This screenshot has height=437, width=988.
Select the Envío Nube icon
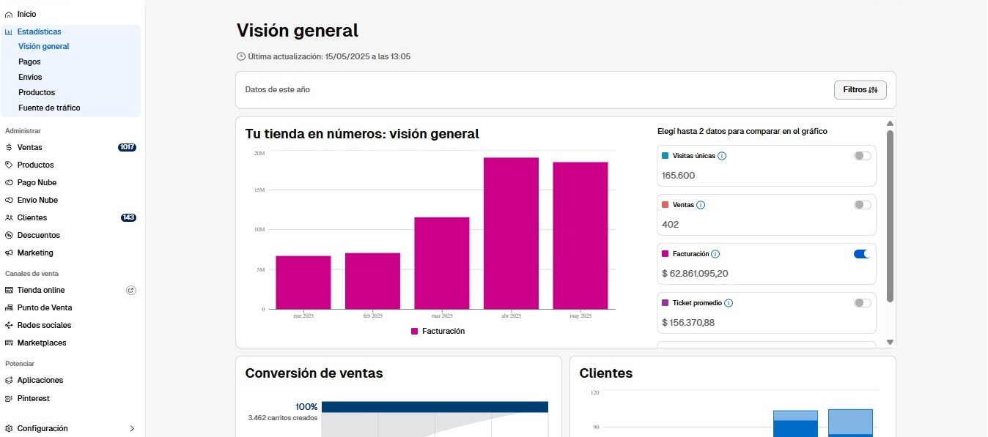(x=10, y=200)
